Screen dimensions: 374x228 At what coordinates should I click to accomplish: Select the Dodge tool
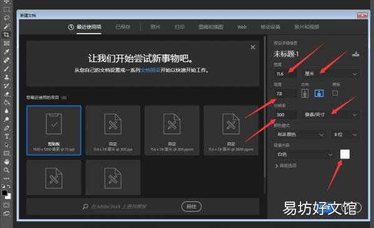(6, 119)
